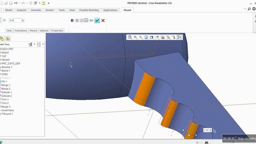This screenshot has height=144, width=256.
Task: Open the View ribbon tab
Action: pyautogui.click(x=72, y=10)
